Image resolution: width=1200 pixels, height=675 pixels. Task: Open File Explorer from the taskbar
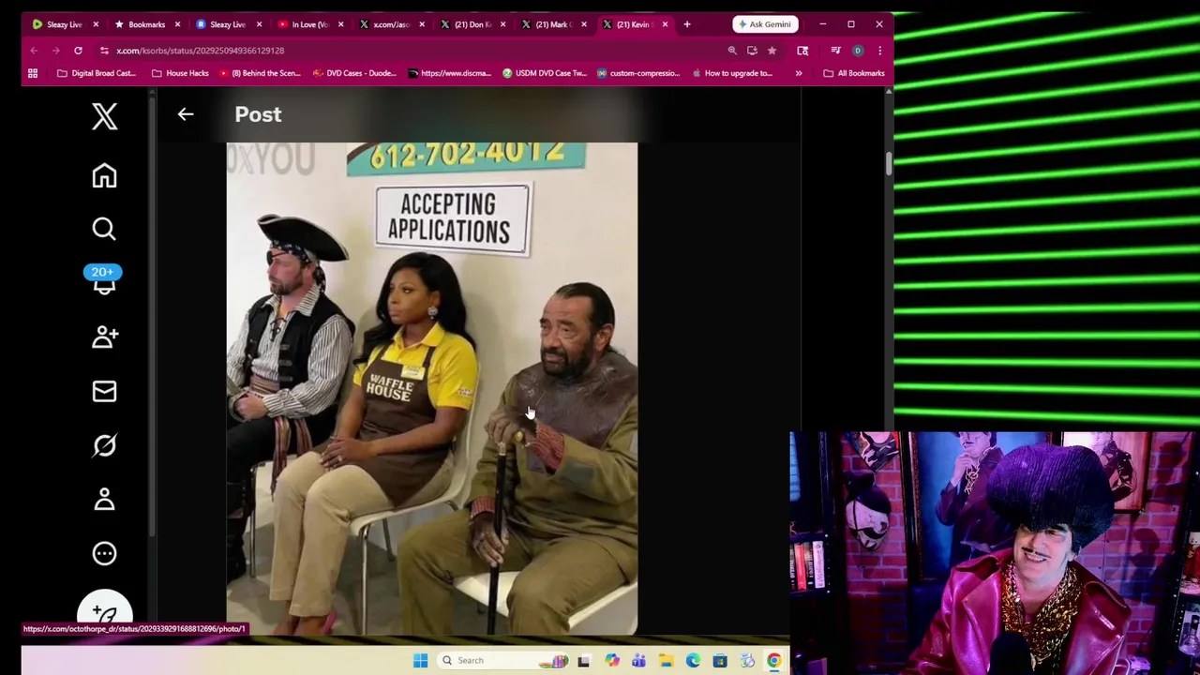tap(666, 661)
